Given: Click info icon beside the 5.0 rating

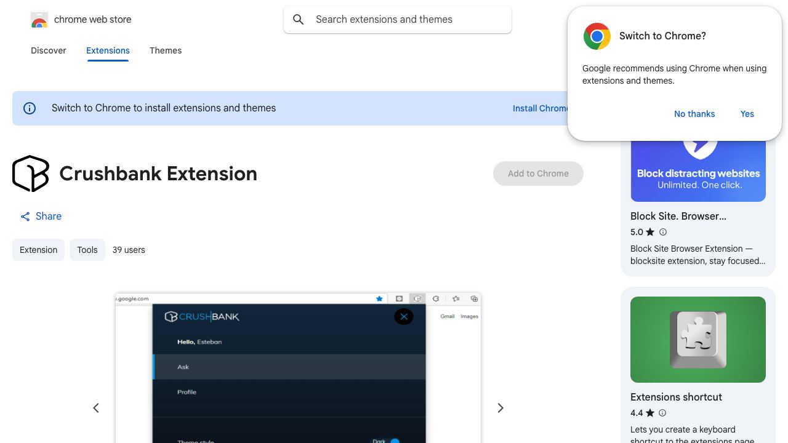Looking at the screenshot, I should [x=663, y=232].
